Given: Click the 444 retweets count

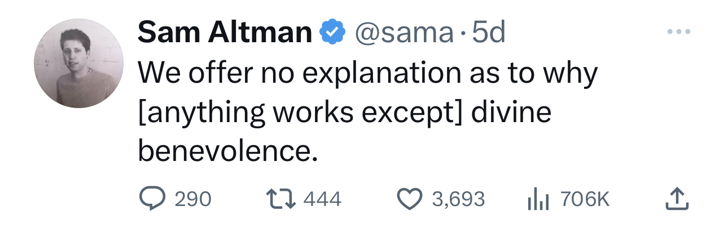Looking at the screenshot, I should coord(322,199).
